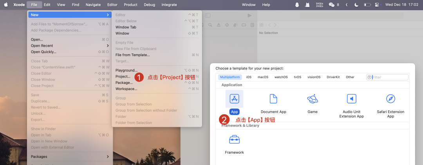
Task: Click the cat icon in menu bar
Action: coord(307,5)
